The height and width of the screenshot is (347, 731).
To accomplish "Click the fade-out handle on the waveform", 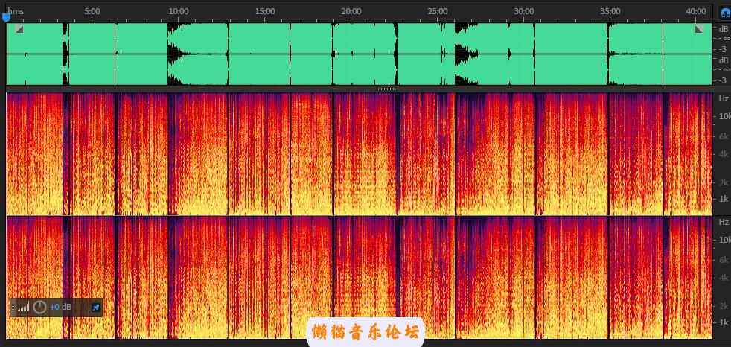I will (699, 28).
